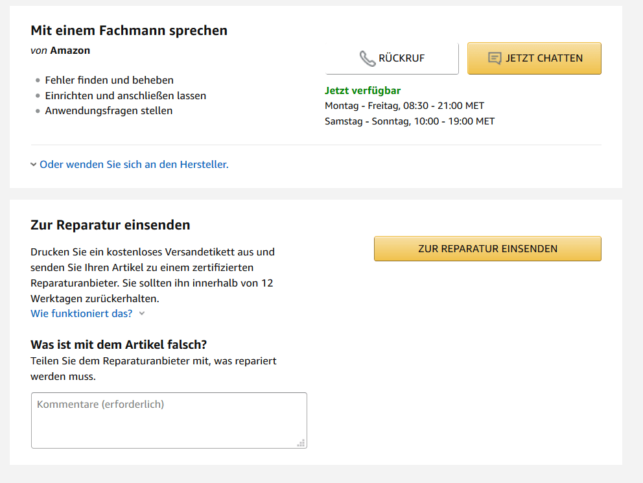Open the "Wie funktioniert das?" link

82,314
